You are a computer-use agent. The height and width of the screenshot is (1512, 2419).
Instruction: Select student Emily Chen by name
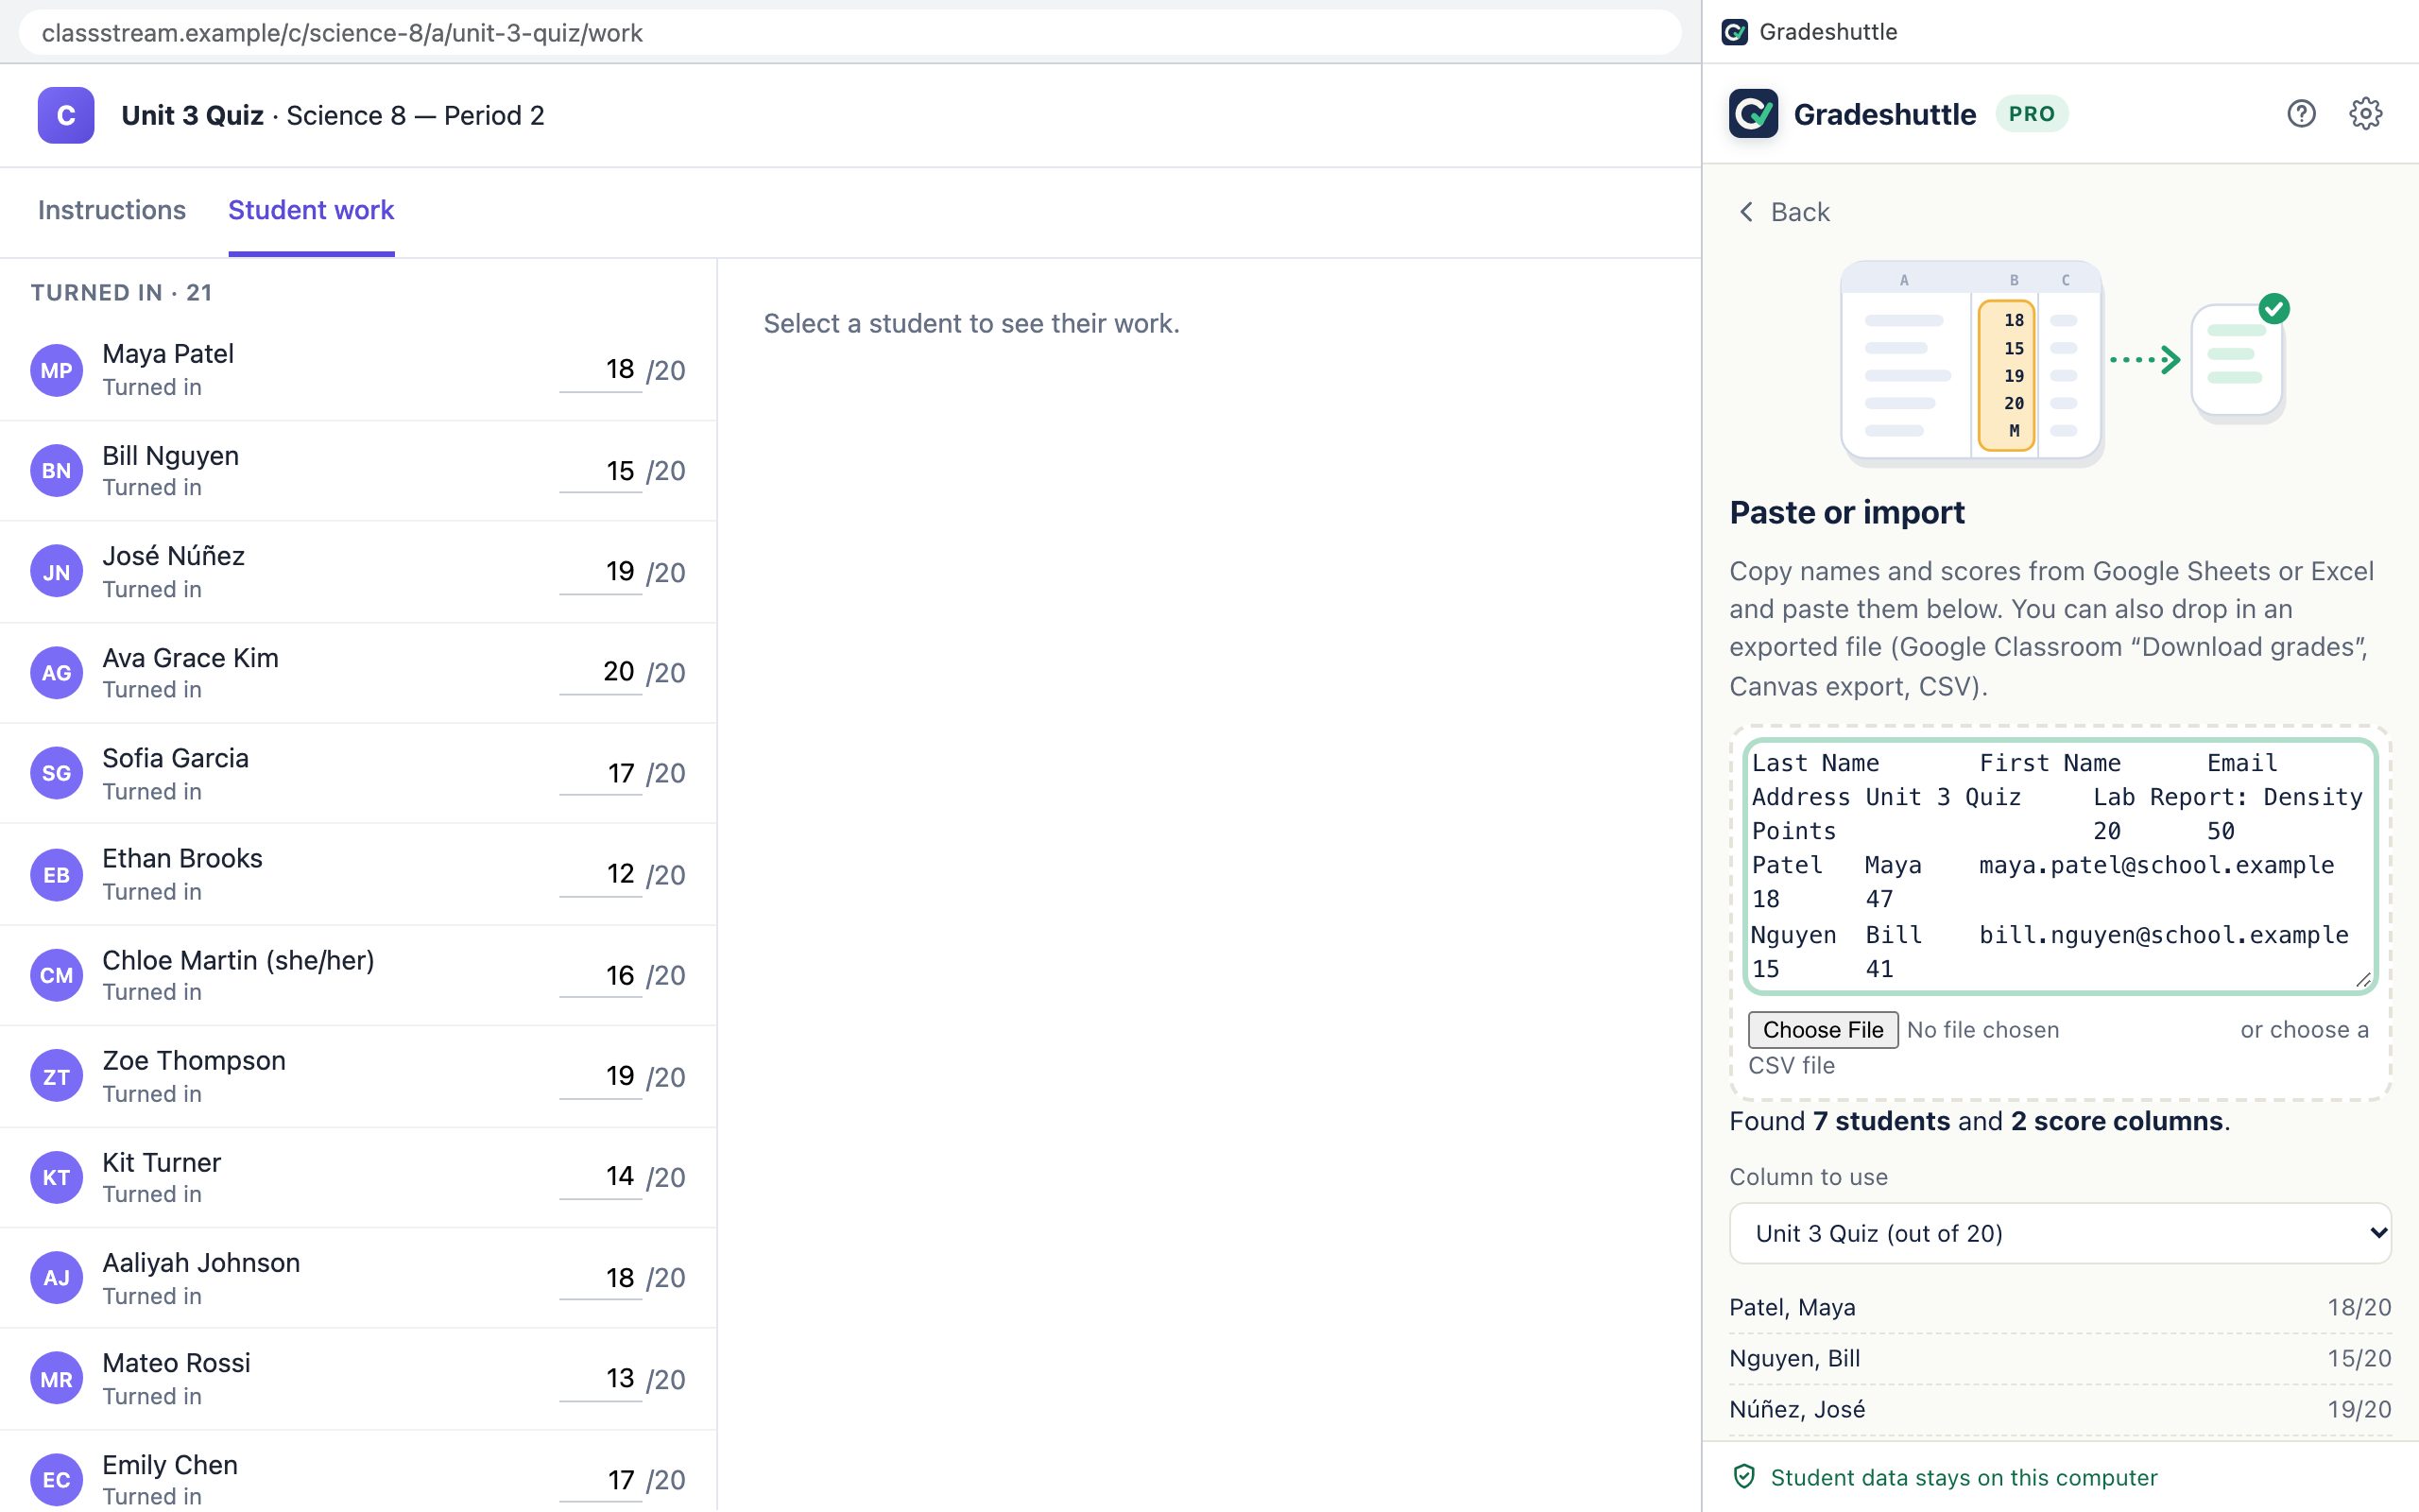pyautogui.click(x=170, y=1465)
